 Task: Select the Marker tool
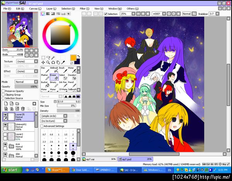click(x=45, y=77)
